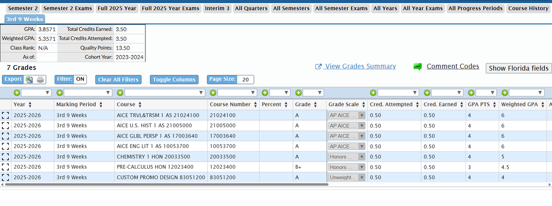Select the 3rd 9 Weeks tab

pyautogui.click(x=25, y=19)
